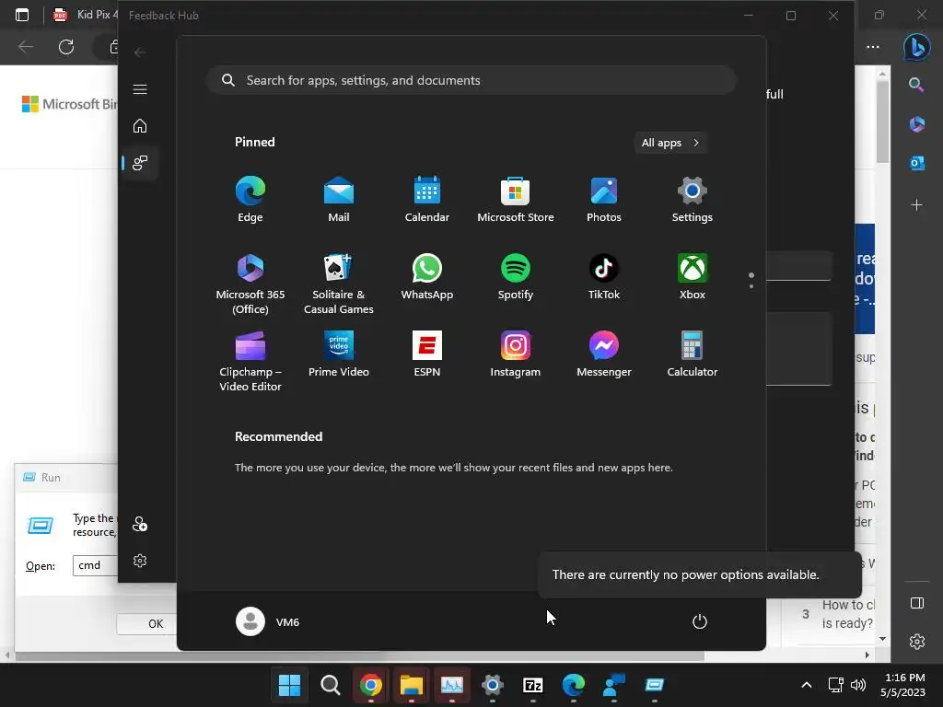Click the Windows Start button on taskbar
This screenshot has width=943, height=707.
click(289, 685)
